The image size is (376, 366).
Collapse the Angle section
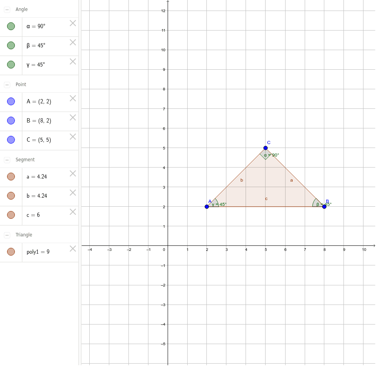[7, 9]
